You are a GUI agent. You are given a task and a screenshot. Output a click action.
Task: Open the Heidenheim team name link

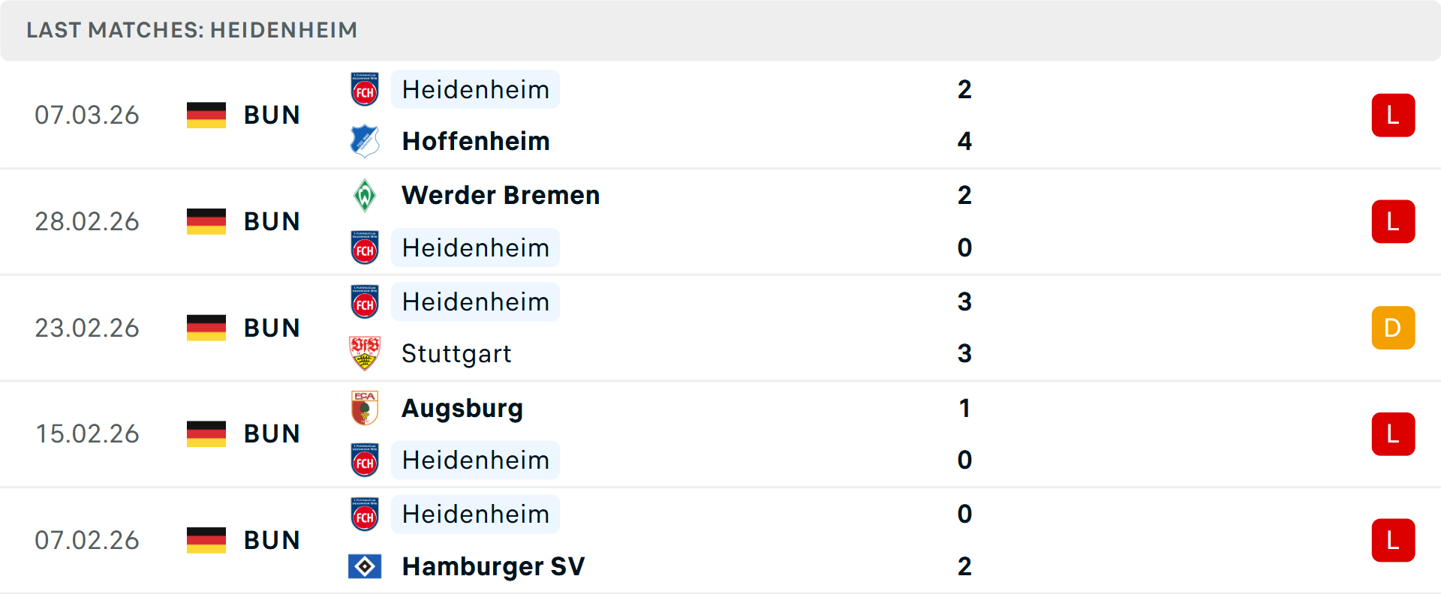pyautogui.click(x=475, y=89)
